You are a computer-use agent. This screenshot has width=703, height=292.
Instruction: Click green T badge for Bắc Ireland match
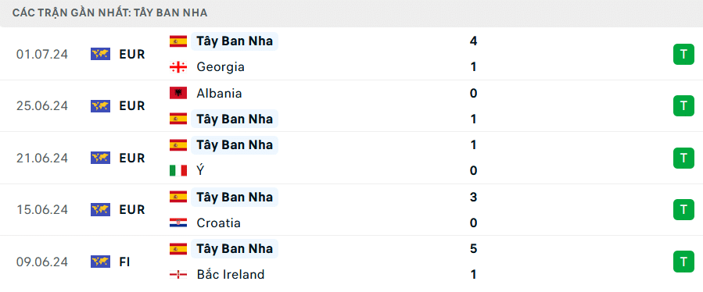(x=683, y=262)
